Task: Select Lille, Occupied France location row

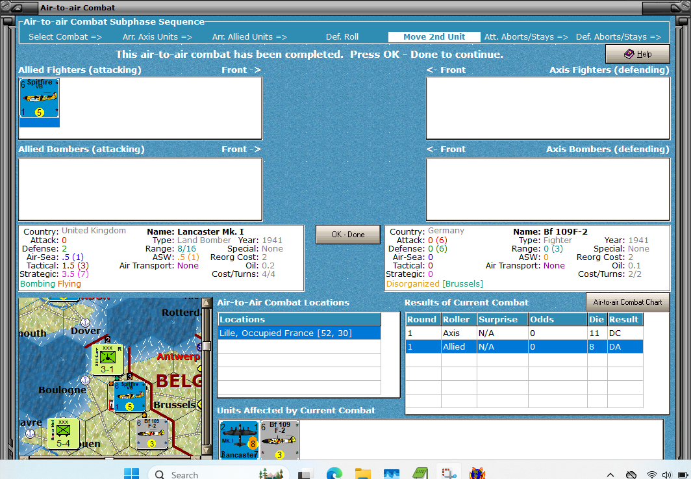Action: click(299, 333)
